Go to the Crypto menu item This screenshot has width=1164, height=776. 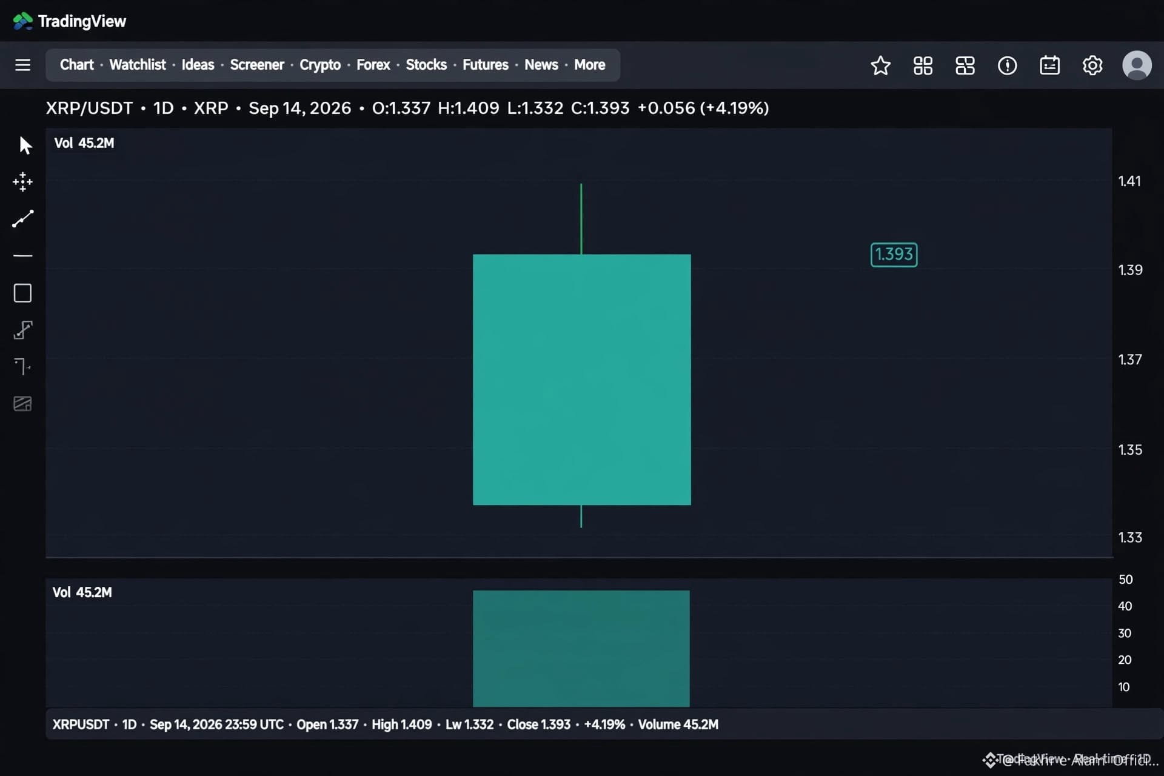tap(320, 65)
